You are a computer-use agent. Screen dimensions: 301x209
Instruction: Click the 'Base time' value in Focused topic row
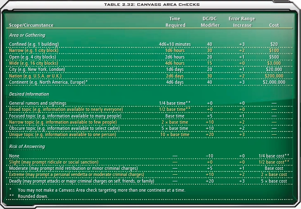(x=175, y=116)
